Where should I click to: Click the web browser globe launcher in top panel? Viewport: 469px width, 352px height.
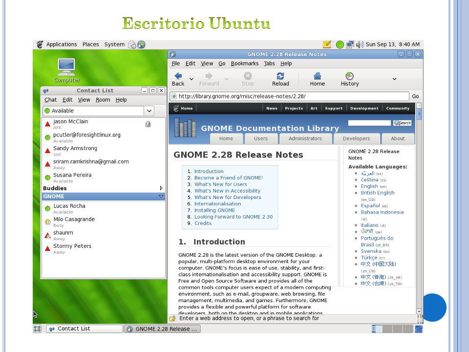[141, 44]
